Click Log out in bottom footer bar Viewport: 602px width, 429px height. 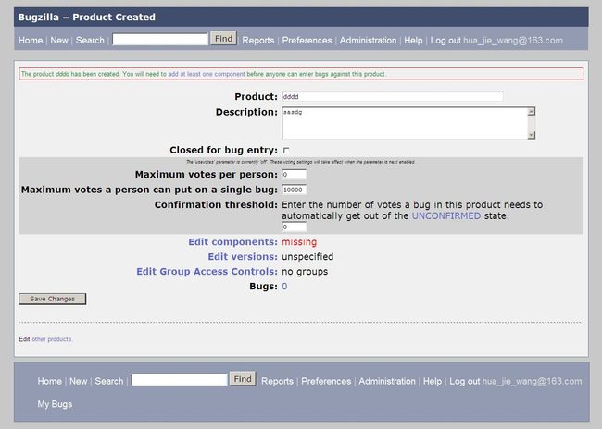coord(465,381)
